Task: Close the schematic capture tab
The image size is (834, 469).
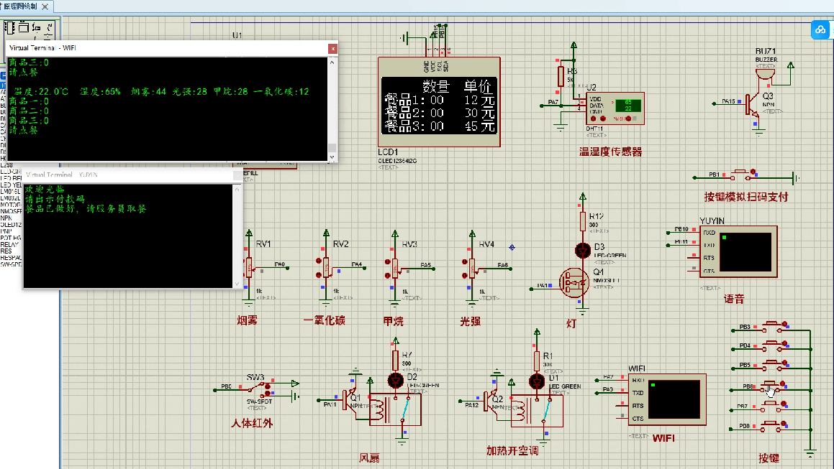Action: 45,6
